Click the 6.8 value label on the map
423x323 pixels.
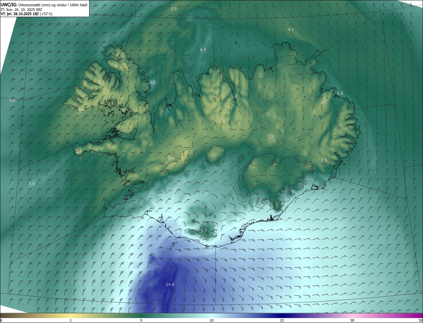[x=32, y=183]
